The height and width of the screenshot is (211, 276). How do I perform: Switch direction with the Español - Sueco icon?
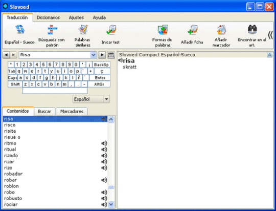coord(20,30)
